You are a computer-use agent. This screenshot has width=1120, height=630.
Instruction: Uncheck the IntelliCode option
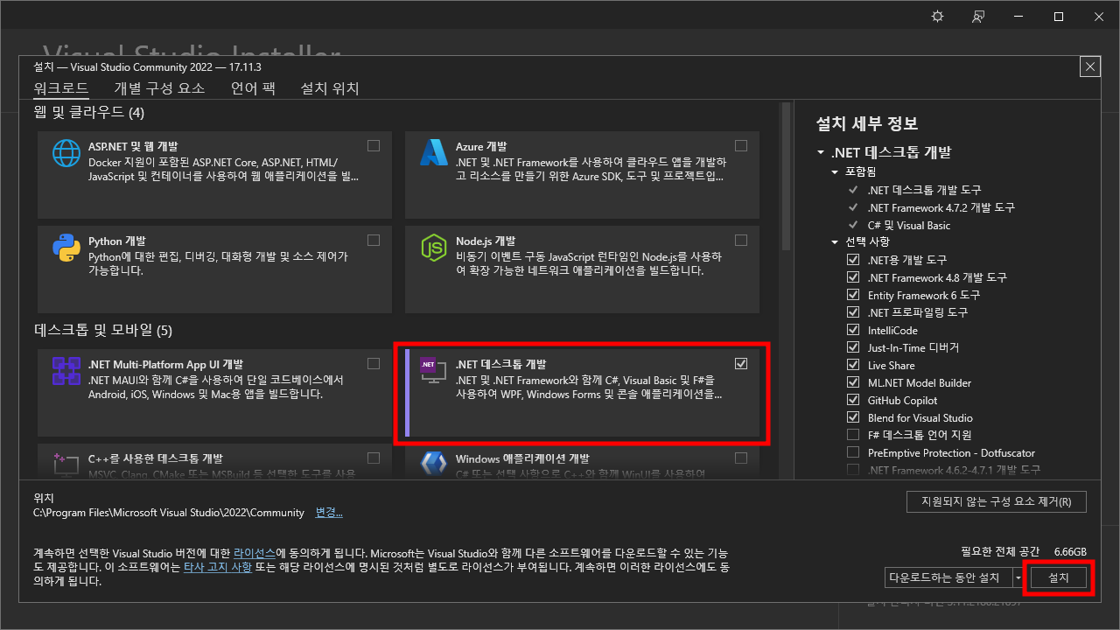pyautogui.click(x=853, y=330)
